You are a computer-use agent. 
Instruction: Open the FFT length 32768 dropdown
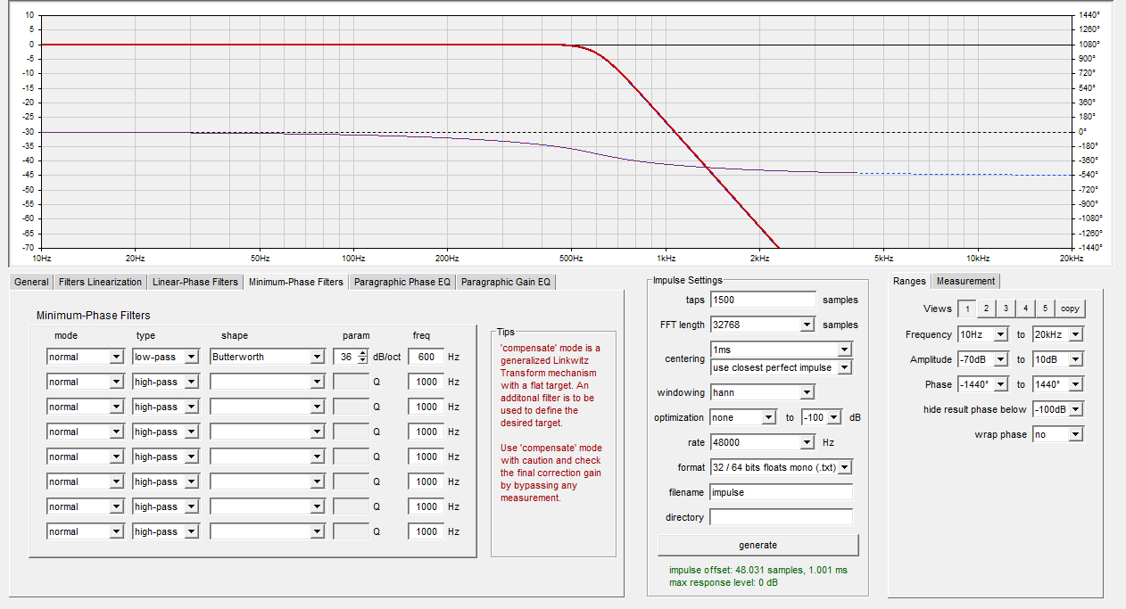point(763,325)
